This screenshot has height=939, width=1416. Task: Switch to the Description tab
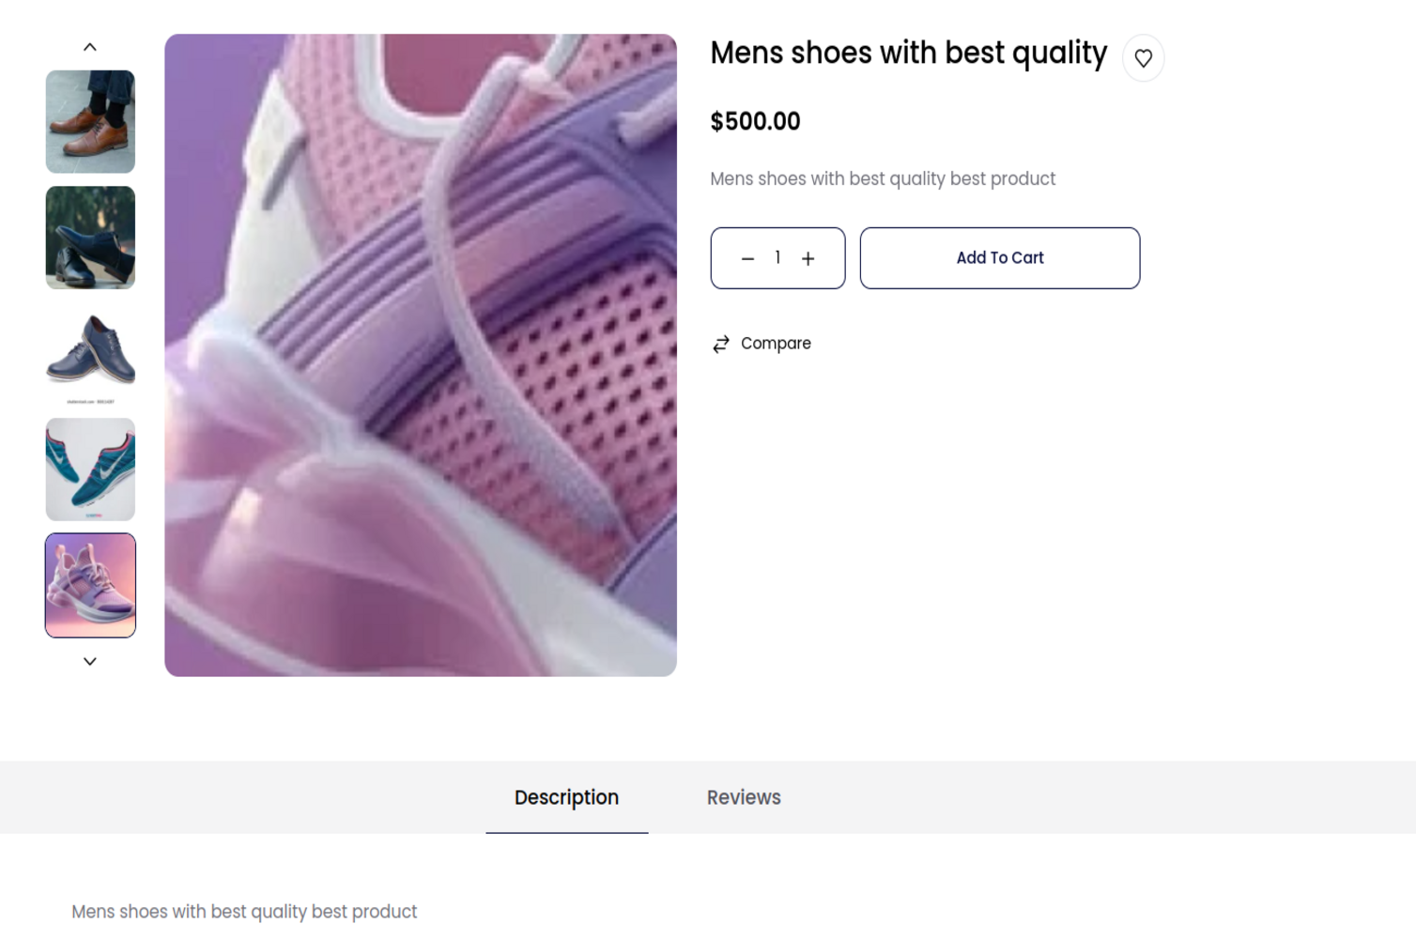pyautogui.click(x=566, y=797)
